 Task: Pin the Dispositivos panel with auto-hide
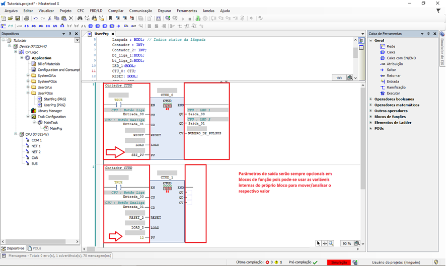(70, 34)
